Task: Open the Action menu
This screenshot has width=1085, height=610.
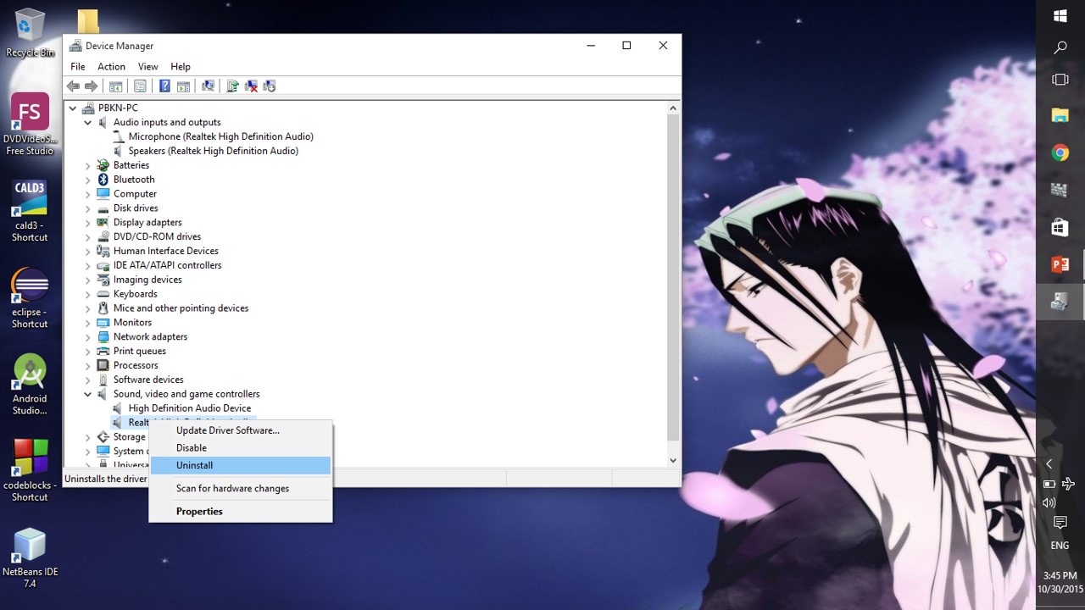Action: (111, 67)
